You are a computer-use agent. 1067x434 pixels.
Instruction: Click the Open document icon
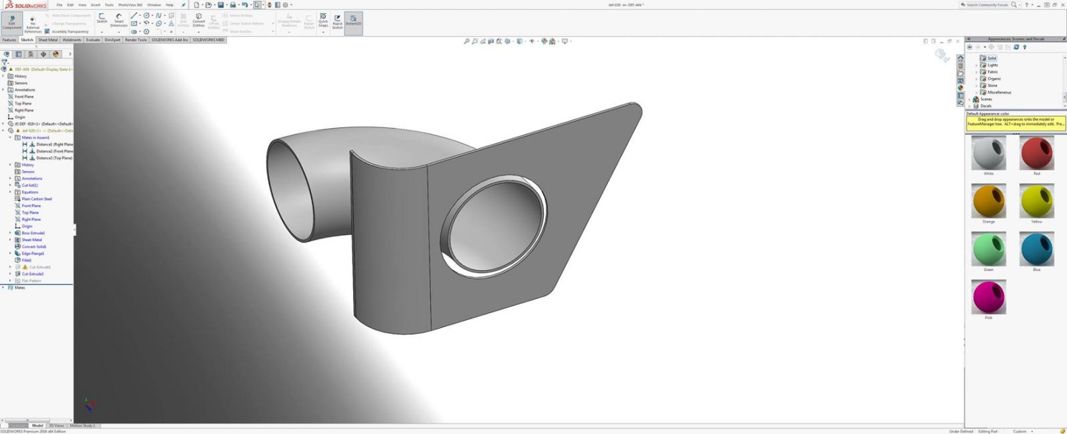[x=208, y=5]
